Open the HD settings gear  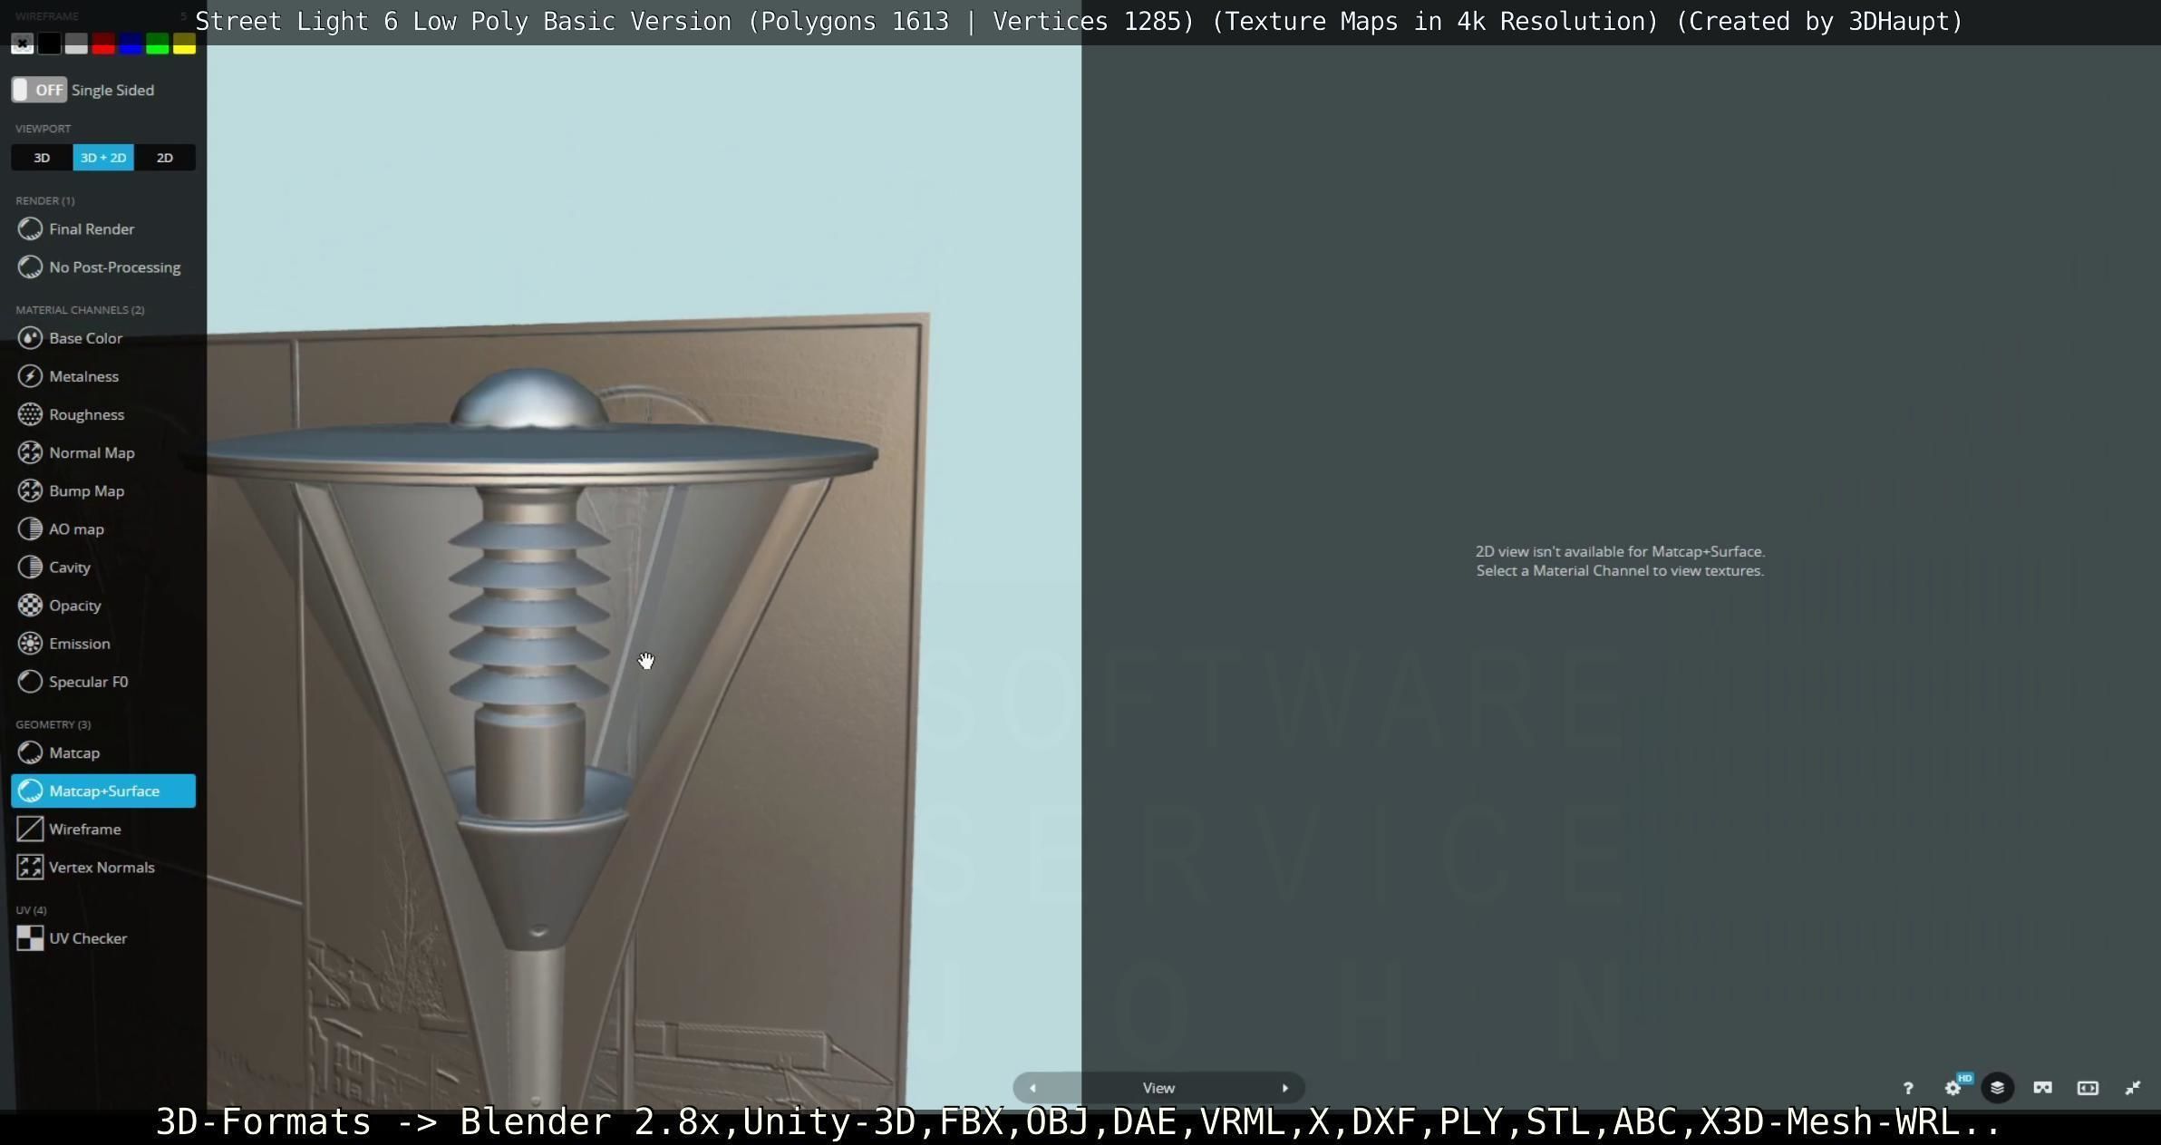pyautogui.click(x=1953, y=1088)
